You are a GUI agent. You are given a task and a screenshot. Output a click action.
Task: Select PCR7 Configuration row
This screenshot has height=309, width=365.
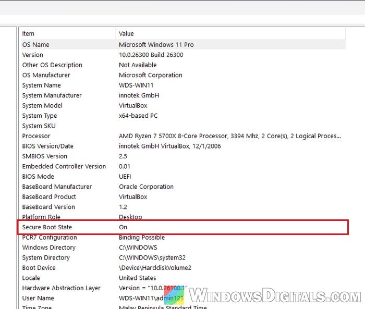[x=183, y=238]
